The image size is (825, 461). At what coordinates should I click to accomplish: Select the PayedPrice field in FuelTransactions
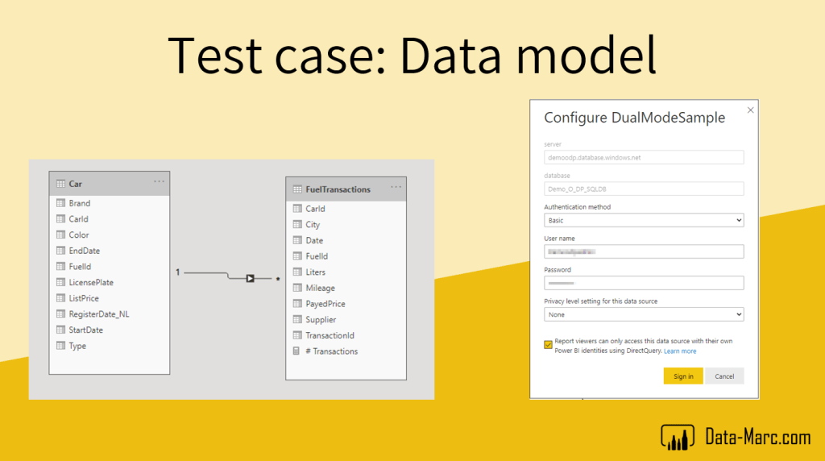(325, 304)
